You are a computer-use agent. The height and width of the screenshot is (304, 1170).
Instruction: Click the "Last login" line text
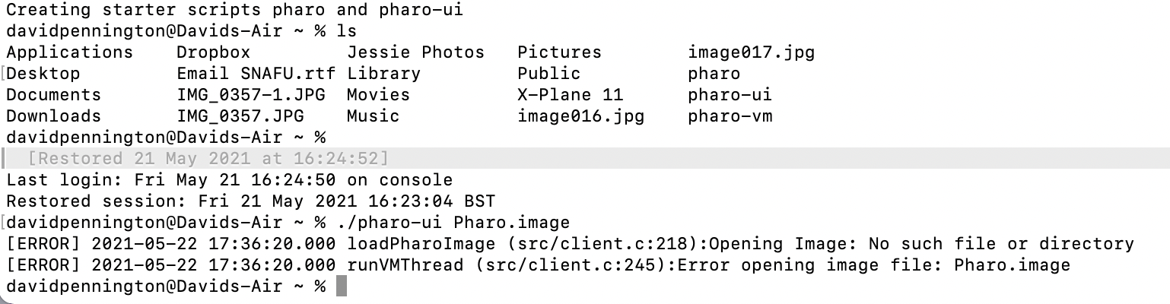pyautogui.click(x=228, y=180)
